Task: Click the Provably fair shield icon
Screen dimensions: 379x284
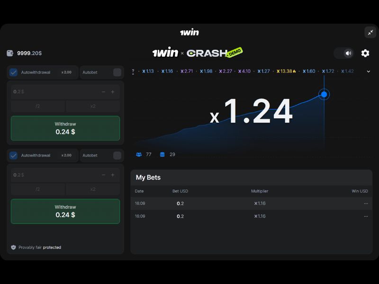Action: click(13, 247)
